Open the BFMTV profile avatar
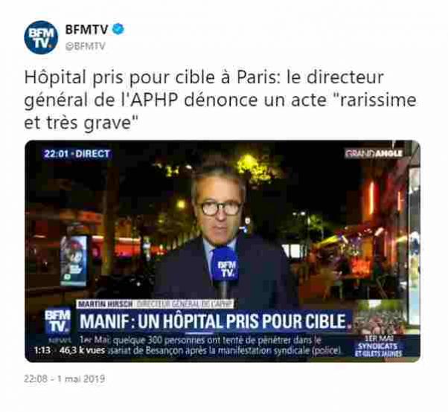Image resolution: width=448 pixels, height=412 pixels. click(41, 37)
